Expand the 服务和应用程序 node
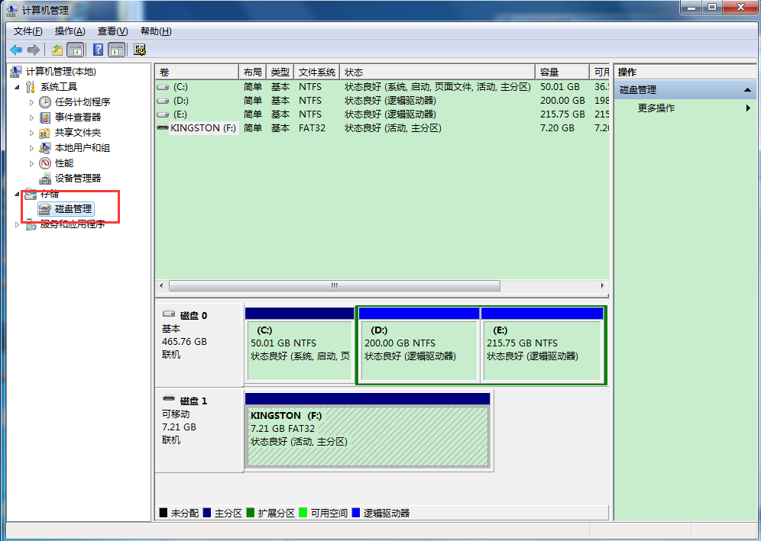 (x=18, y=224)
